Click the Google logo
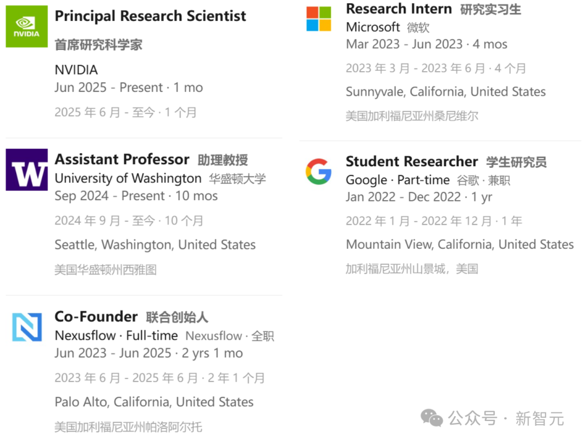Viewport: 583px width, 442px height. 318,172
